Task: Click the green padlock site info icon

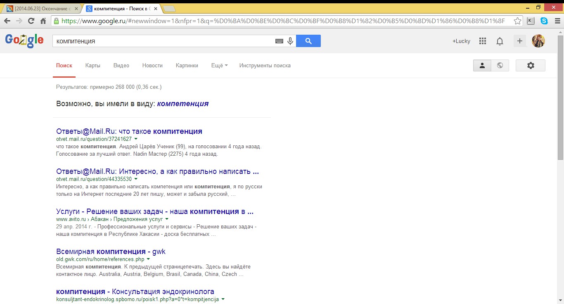Action: [x=56, y=21]
